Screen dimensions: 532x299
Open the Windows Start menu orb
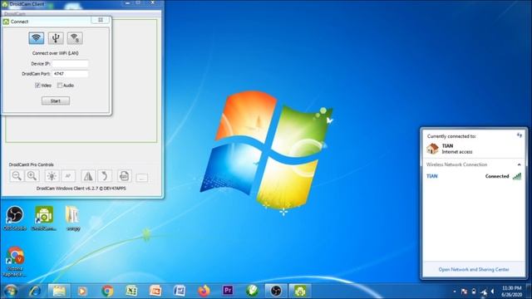click(x=11, y=291)
